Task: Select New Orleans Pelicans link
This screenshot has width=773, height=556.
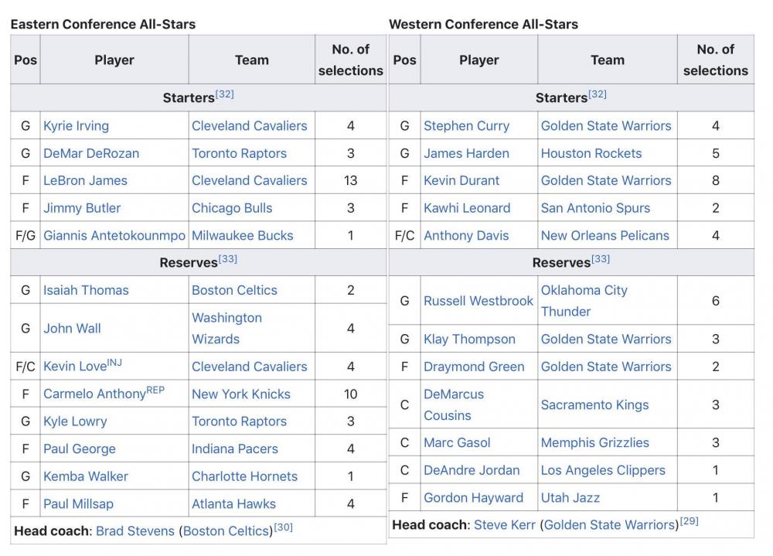Action: click(x=604, y=236)
